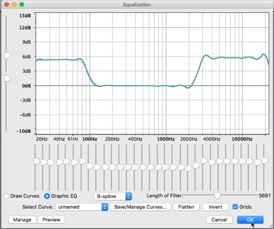Click Preview to audition the EQ
The width and height of the screenshot is (274, 229).
51,220
